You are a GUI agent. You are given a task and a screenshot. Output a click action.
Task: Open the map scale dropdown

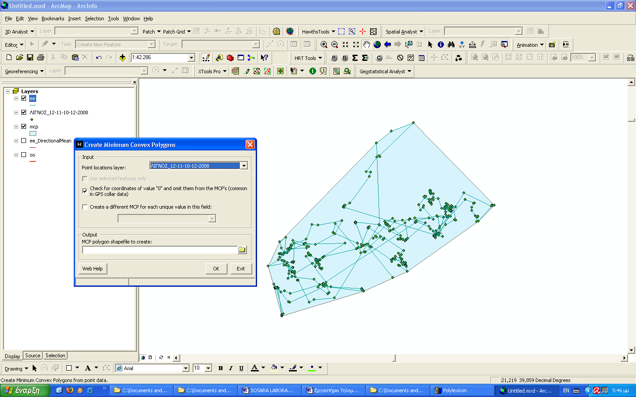click(x=191, y=58)
